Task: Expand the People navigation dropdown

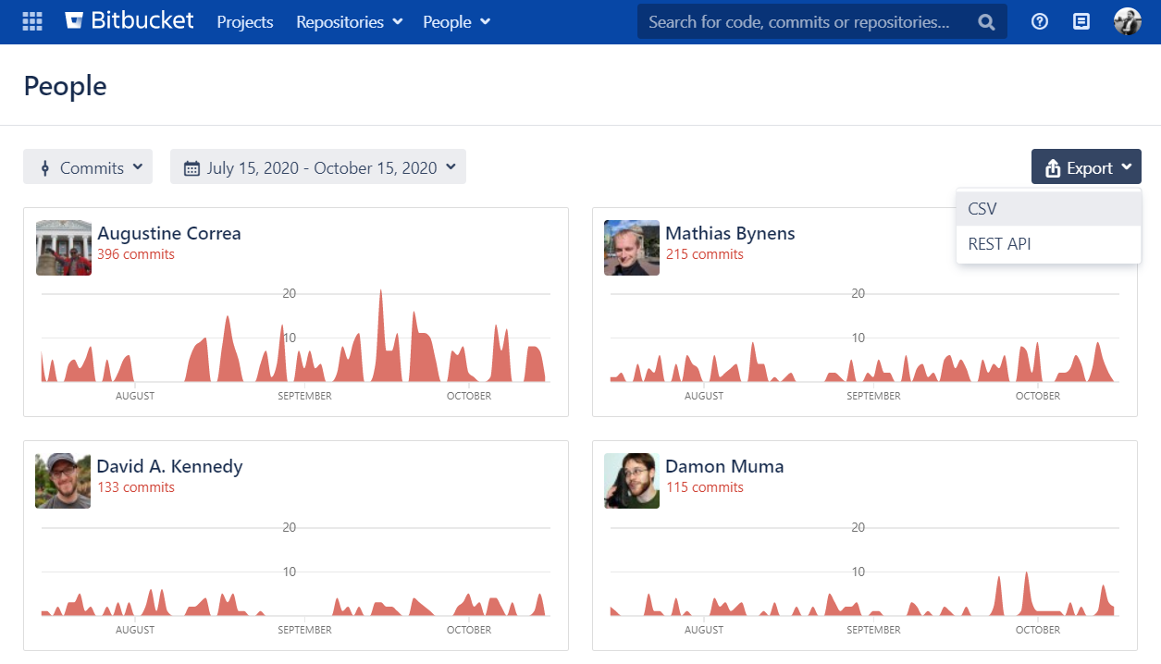Action: (x=456, y=21)
